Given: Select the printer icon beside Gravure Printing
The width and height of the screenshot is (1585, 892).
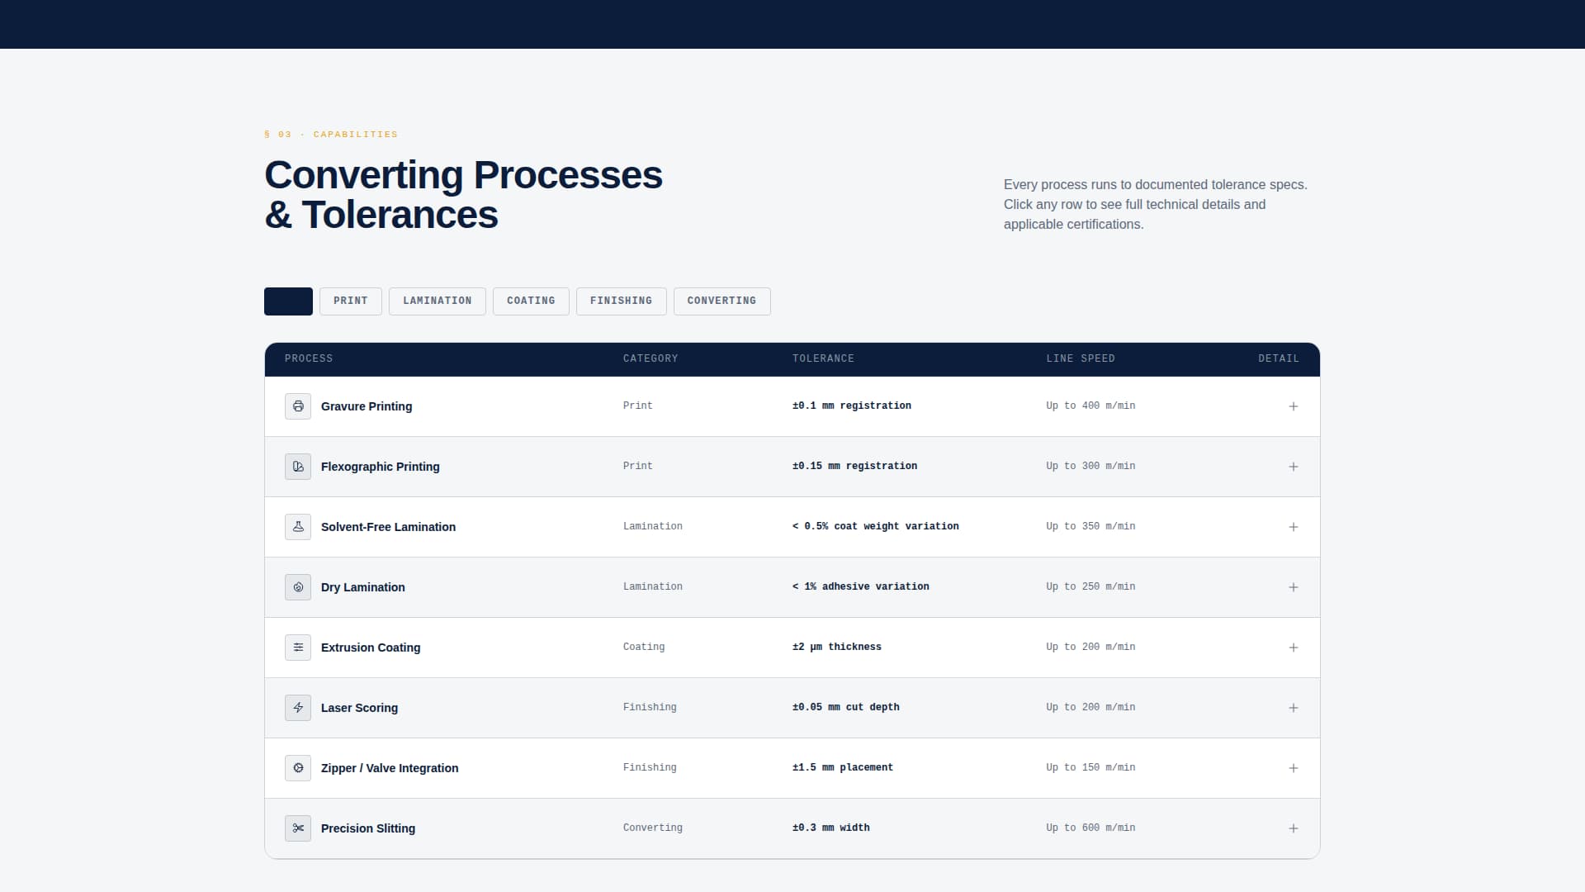Looking at the screenshot, I should point(297,406).
